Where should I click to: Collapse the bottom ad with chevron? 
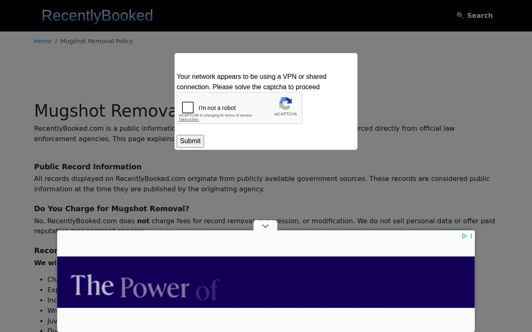pos(265,226)
